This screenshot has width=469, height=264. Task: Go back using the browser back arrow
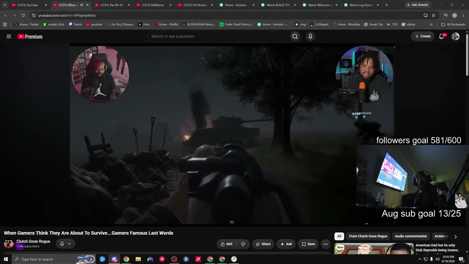coord(5,15)
